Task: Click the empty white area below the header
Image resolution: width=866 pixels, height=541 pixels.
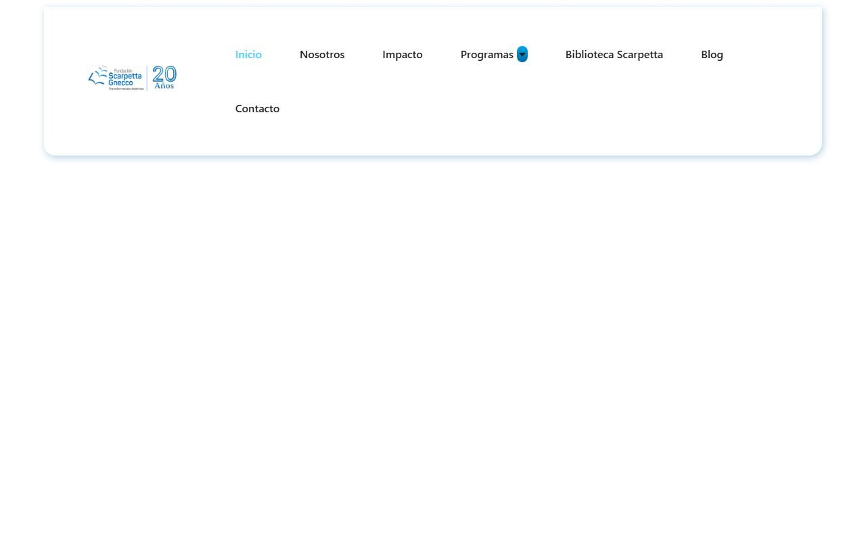Action: (x=433, y=338)
